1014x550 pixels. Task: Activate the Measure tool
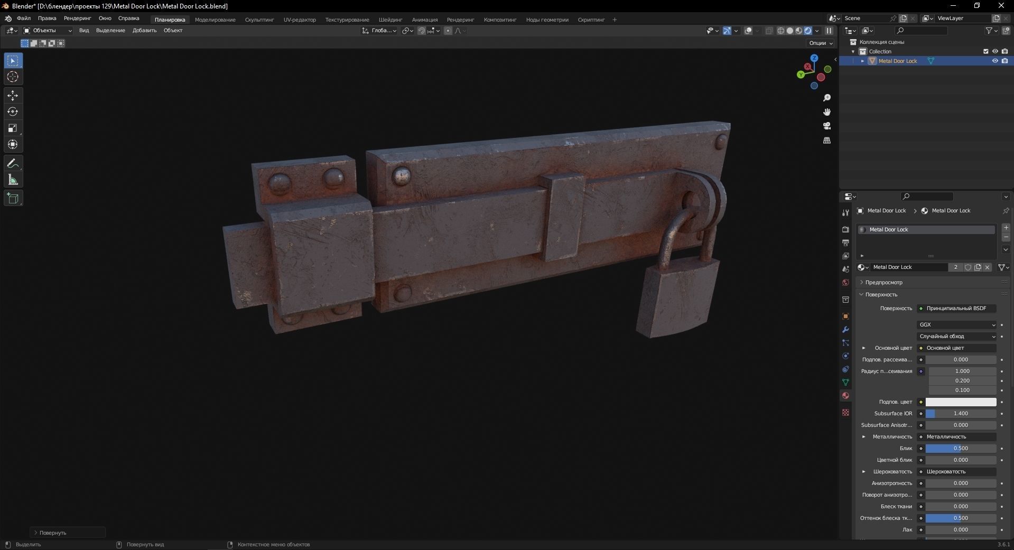click(x=13, y=179)
